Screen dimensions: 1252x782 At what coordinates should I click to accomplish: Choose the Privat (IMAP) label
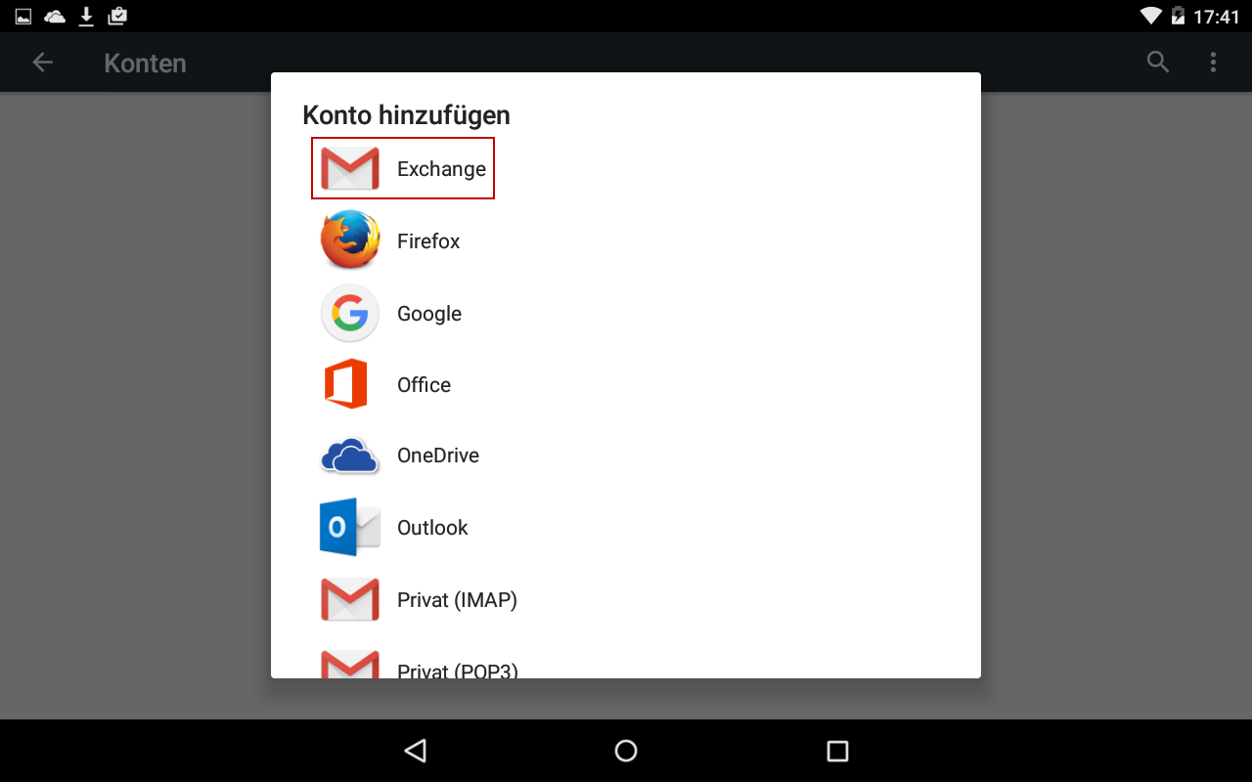coord(457,600)
